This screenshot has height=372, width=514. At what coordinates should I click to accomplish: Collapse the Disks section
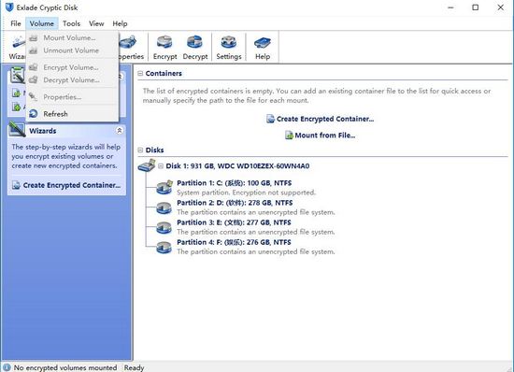[140, 150]
